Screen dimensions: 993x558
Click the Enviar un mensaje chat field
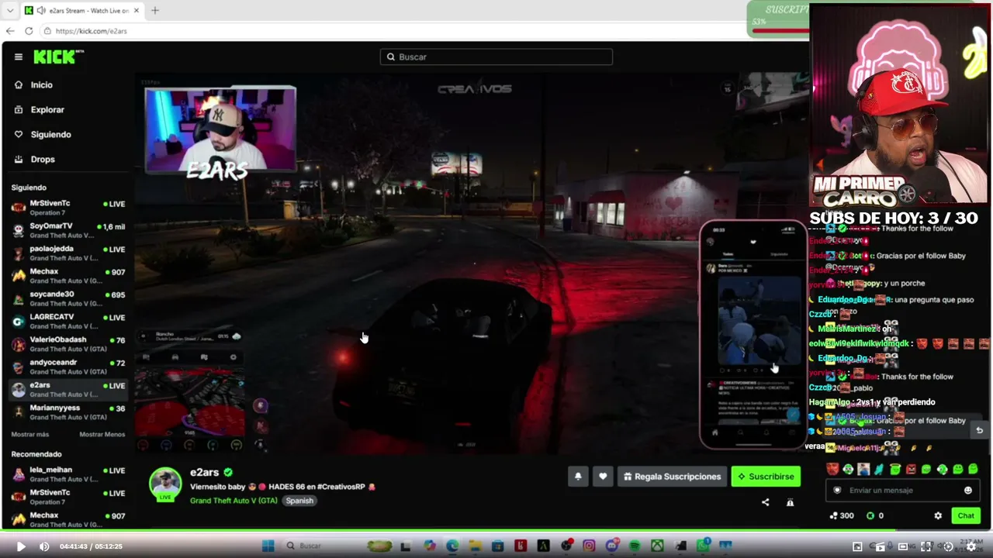coord(903,490)
